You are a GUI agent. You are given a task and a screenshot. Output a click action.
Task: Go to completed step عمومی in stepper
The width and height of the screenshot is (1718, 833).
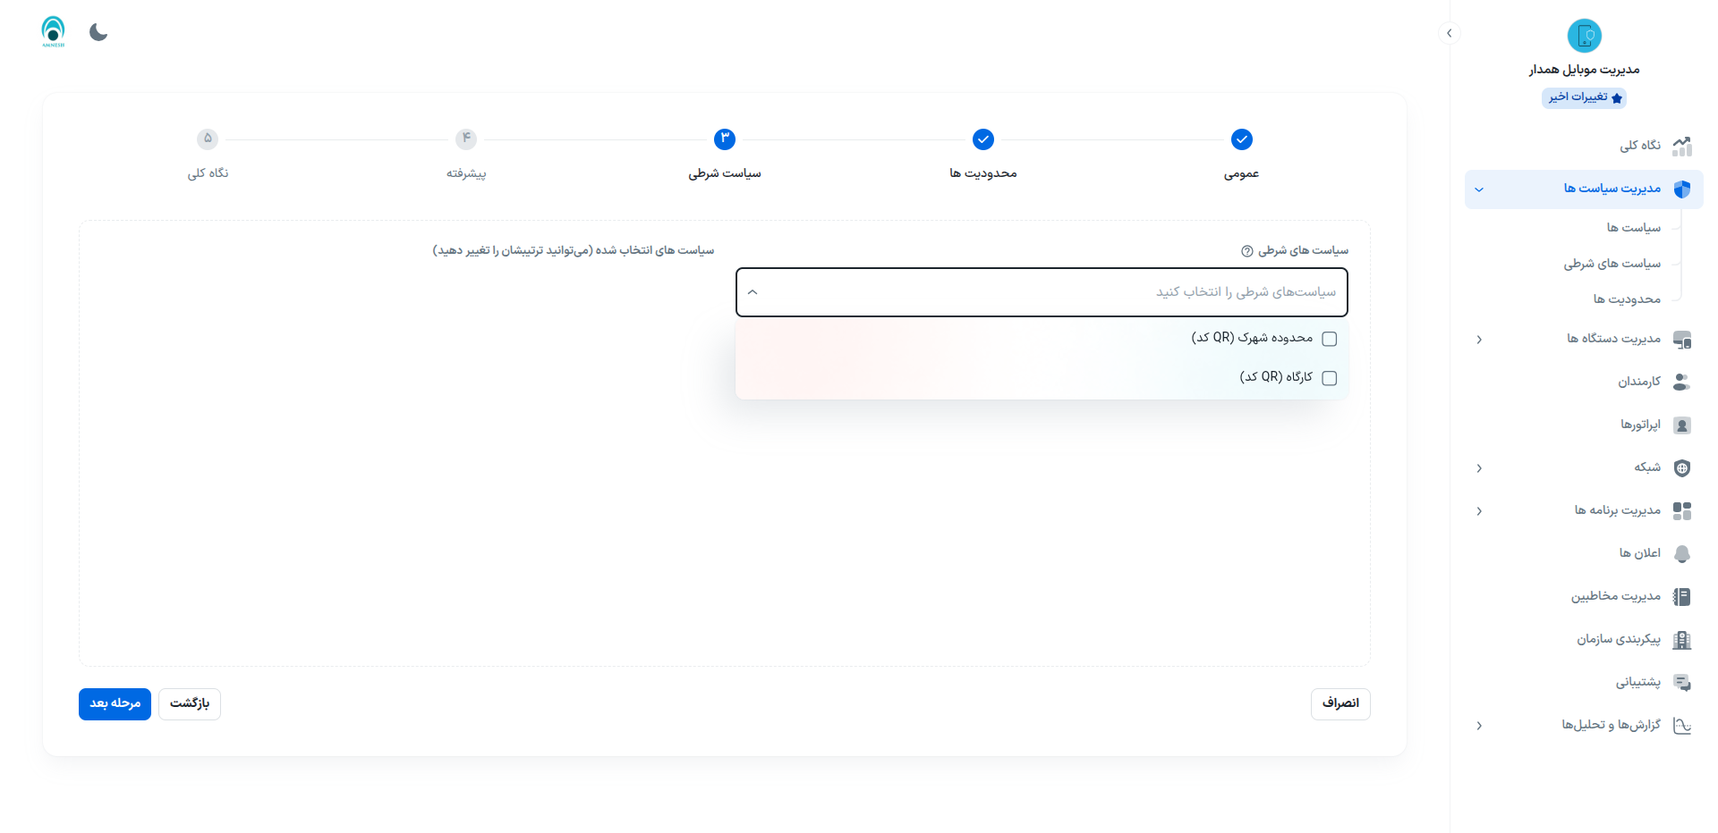coord(1241,139)
